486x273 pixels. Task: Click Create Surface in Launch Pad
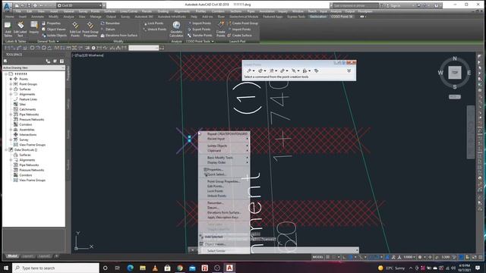pyautogui.click(x=240, y=36)
